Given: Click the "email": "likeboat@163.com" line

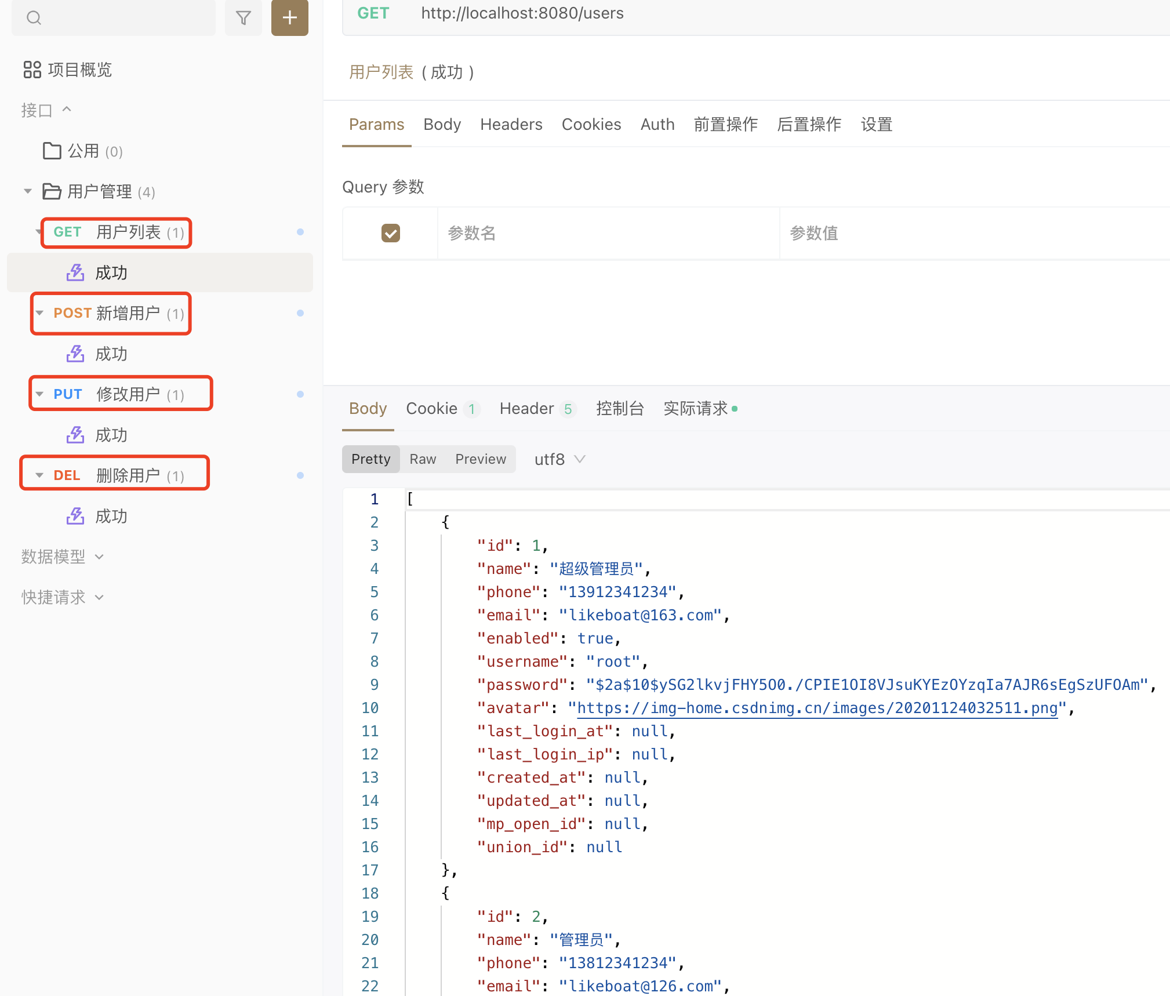Looking at the screenshot, I should click(603, 615).
